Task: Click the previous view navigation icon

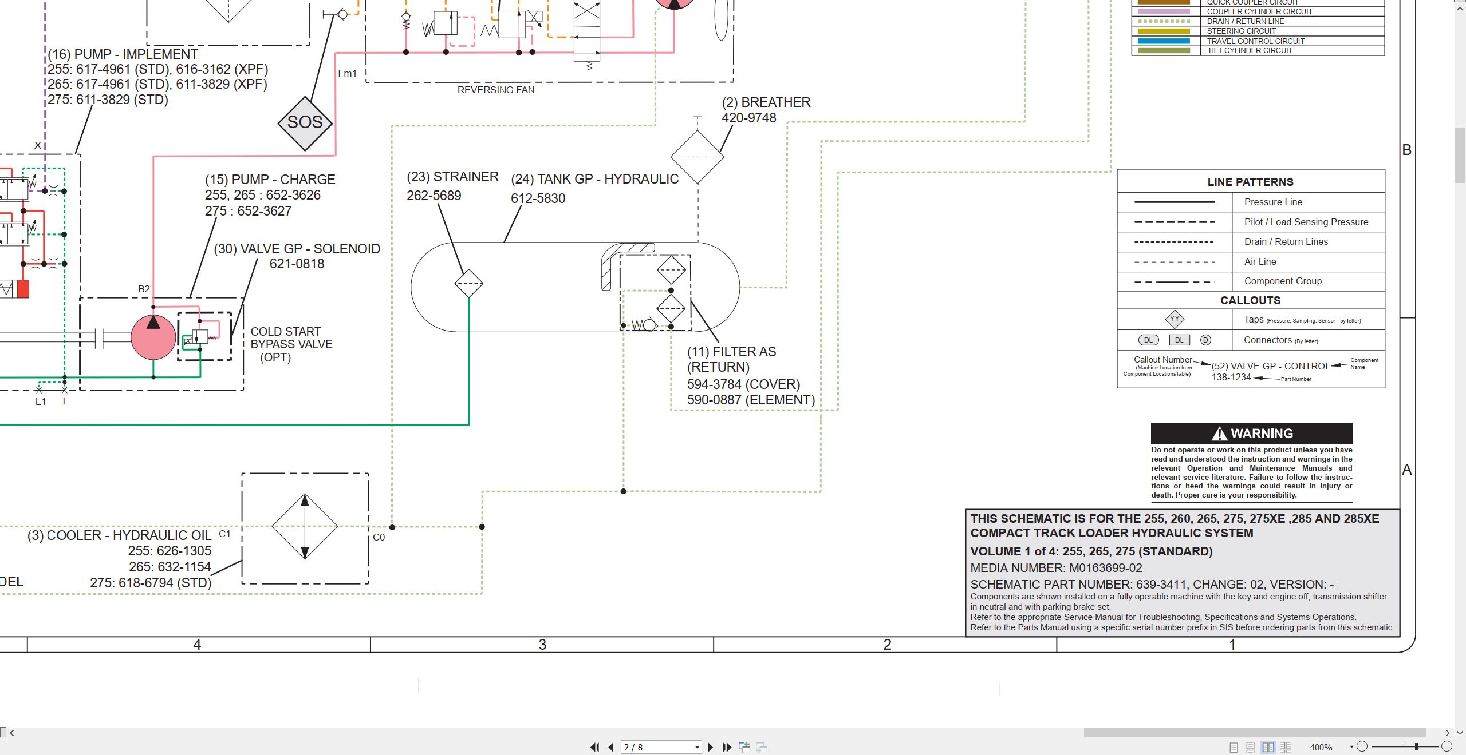Action: coord(744,747)
